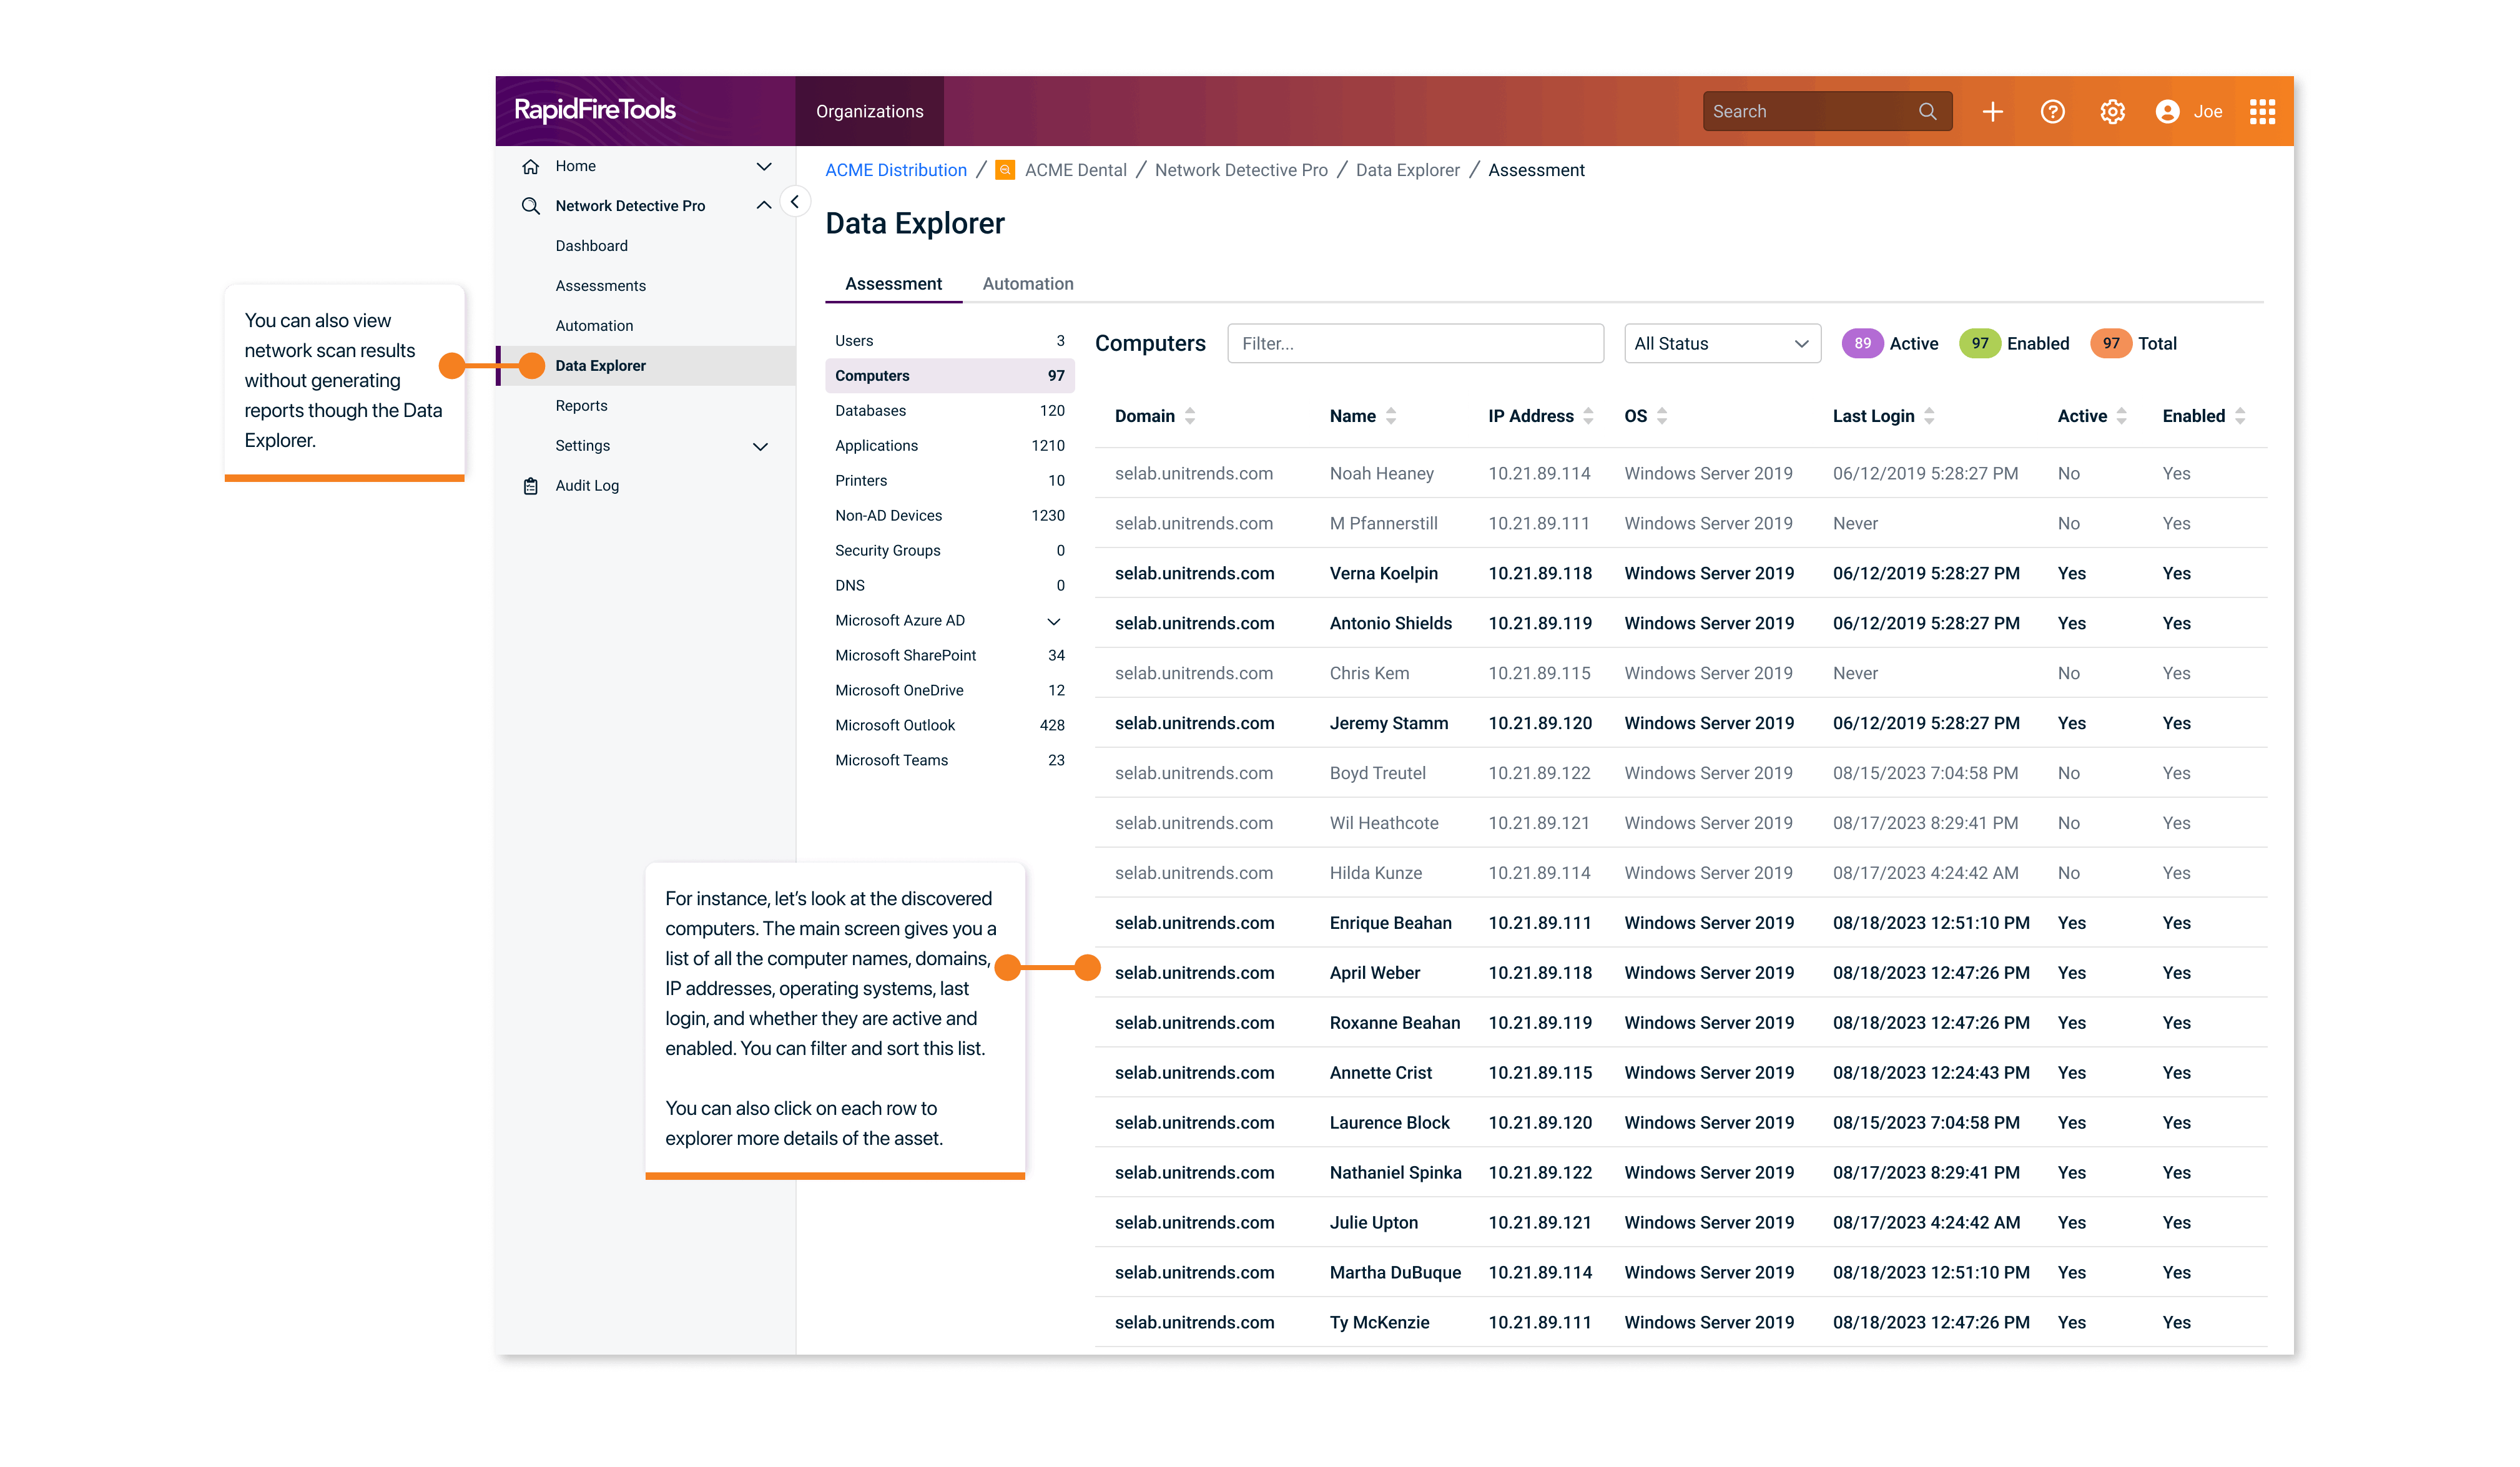Expand the Microsoft Azure AD category
The image size is (2520, 1467).
pos(1053,621)
